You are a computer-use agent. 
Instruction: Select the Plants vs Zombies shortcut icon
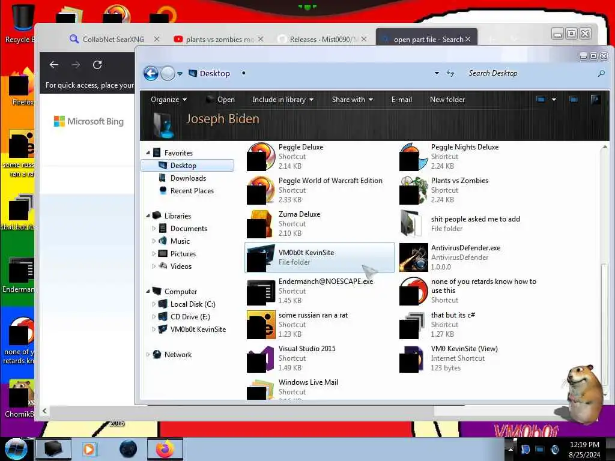coord(413,190)
